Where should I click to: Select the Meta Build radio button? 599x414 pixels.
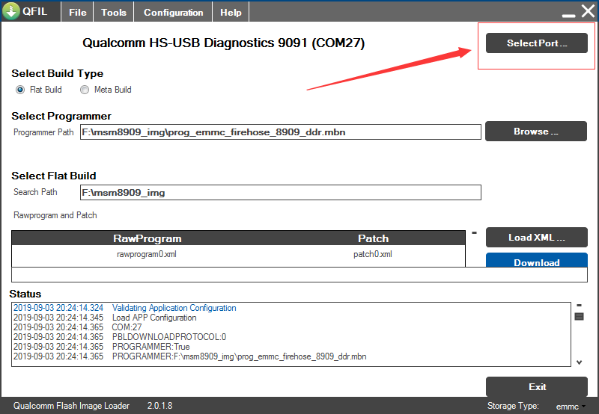(x=85, y=90)
